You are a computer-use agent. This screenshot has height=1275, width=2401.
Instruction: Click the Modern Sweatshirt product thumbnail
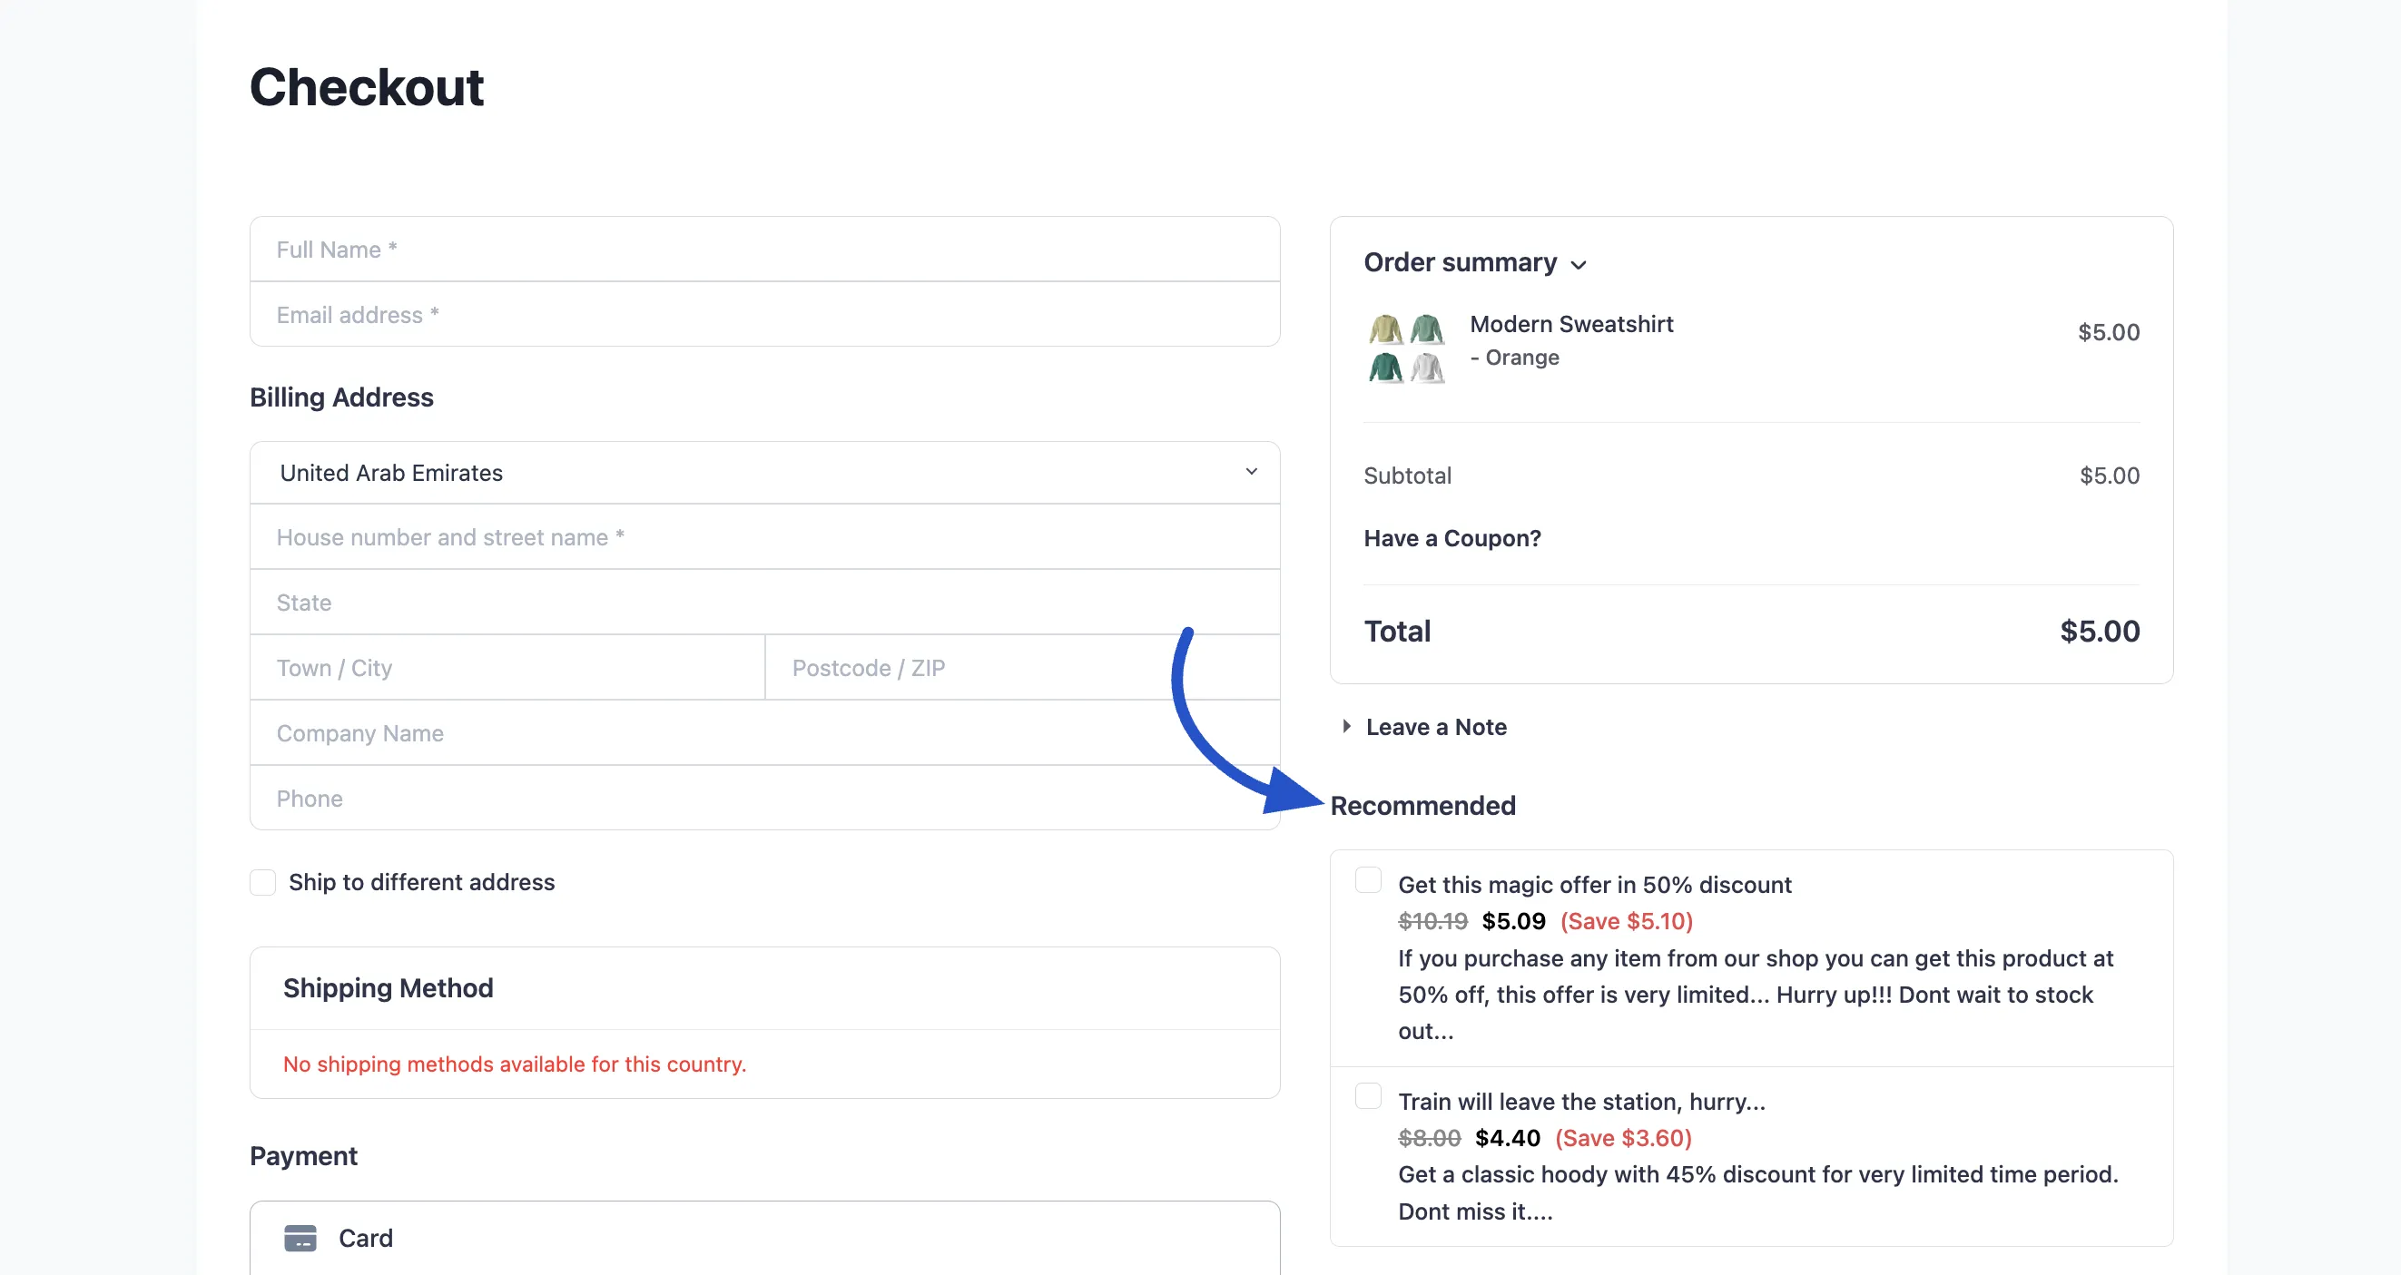[x=1406, y=348]
